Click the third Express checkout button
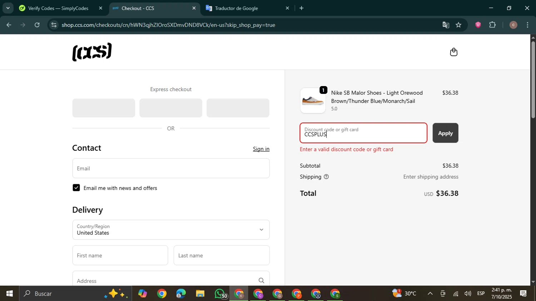Screen dimensions: 536x301 coord(238,108)
